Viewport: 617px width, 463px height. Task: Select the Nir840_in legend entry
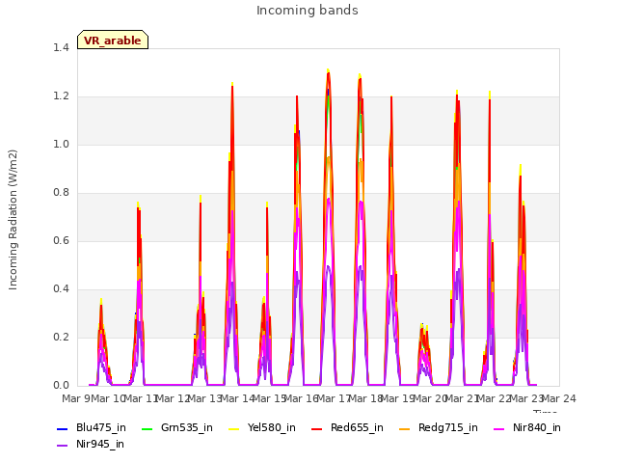click(x=527, y=428)
